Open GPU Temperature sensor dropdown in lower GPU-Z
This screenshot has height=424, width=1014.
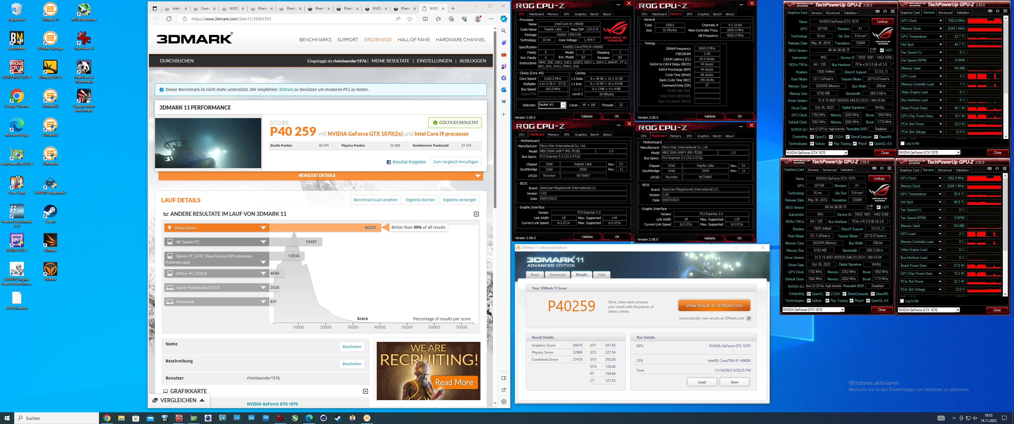[940, 194]
